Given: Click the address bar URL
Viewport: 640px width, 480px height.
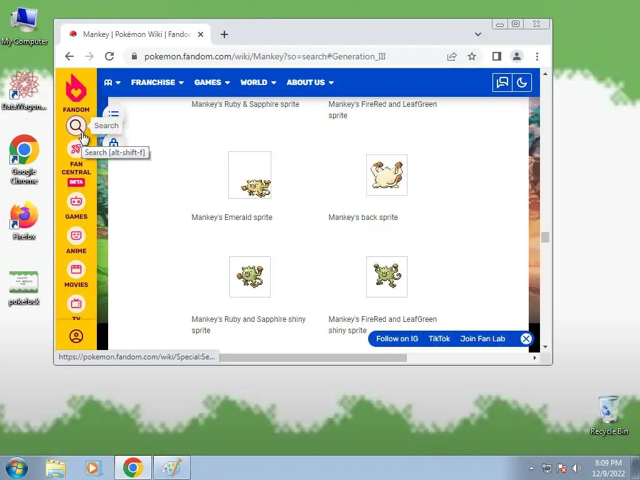Looking at the screenshot, I should click(264, 56).
